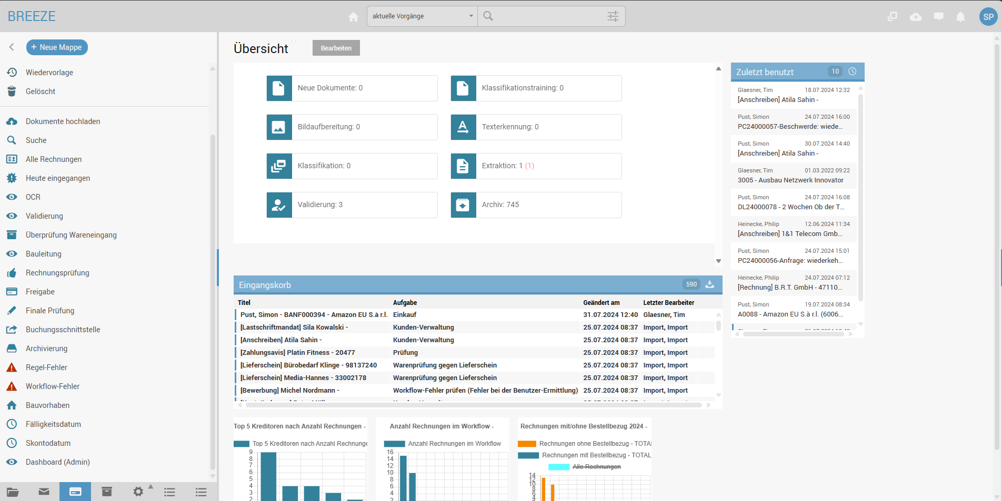Toggle Anzahl Rechnungen im Workflow legend
Viewport: 1002px width, 501px height.
coord(443,444)
